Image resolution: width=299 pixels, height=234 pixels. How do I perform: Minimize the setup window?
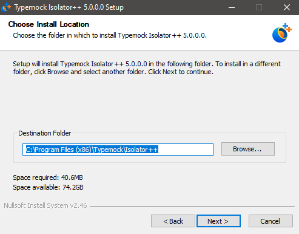point(232,7)
